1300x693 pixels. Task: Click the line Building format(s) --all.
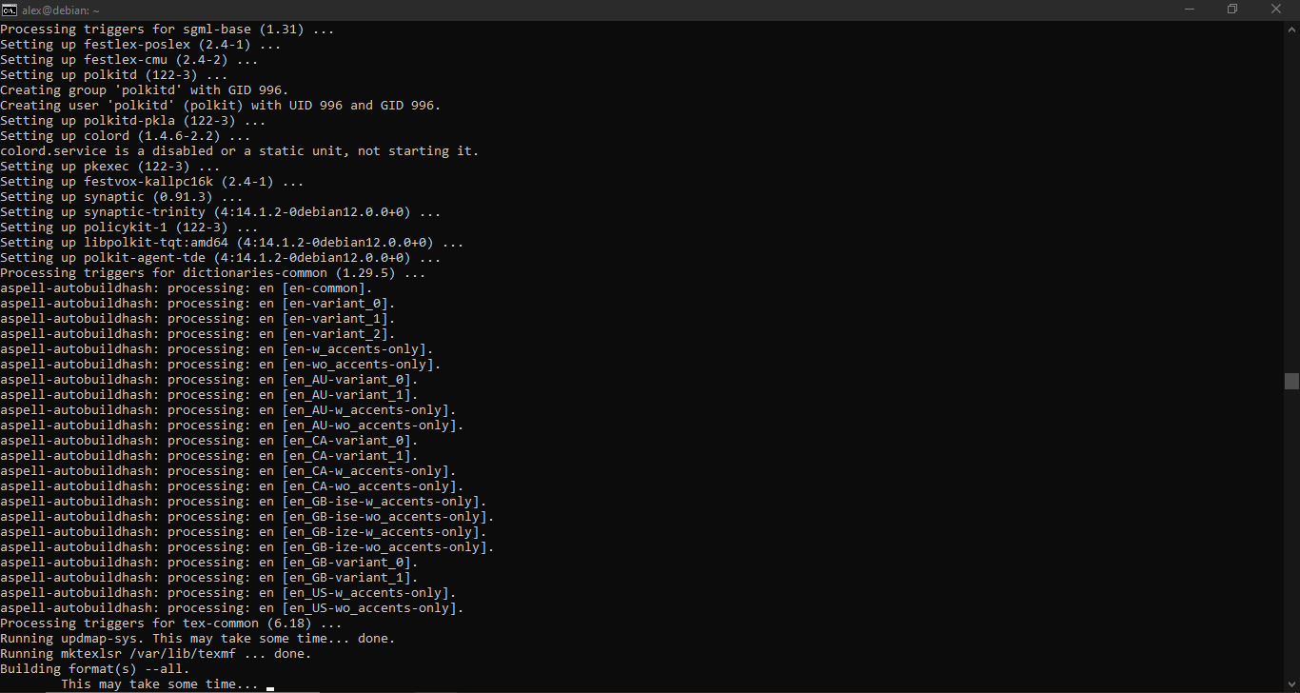tap(86, 668)
